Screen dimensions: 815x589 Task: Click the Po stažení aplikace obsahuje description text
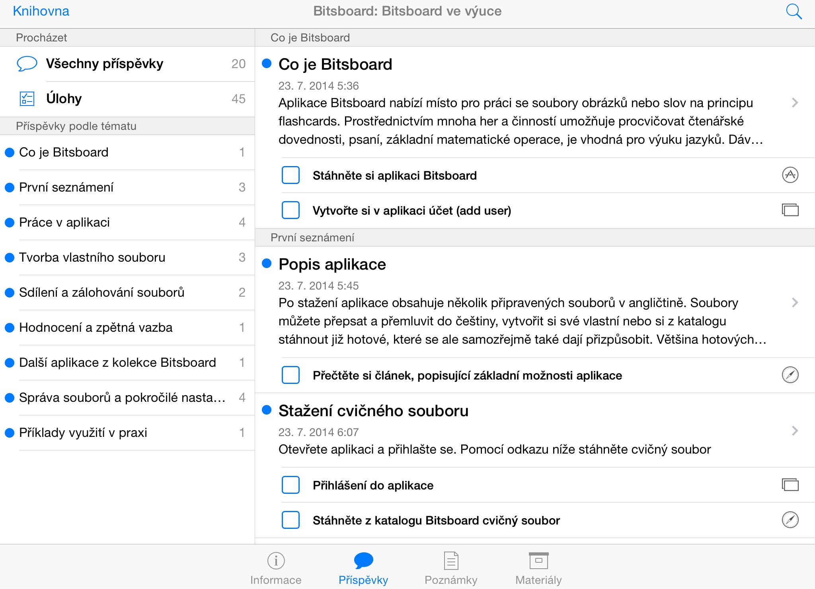(x=522, y=321)
